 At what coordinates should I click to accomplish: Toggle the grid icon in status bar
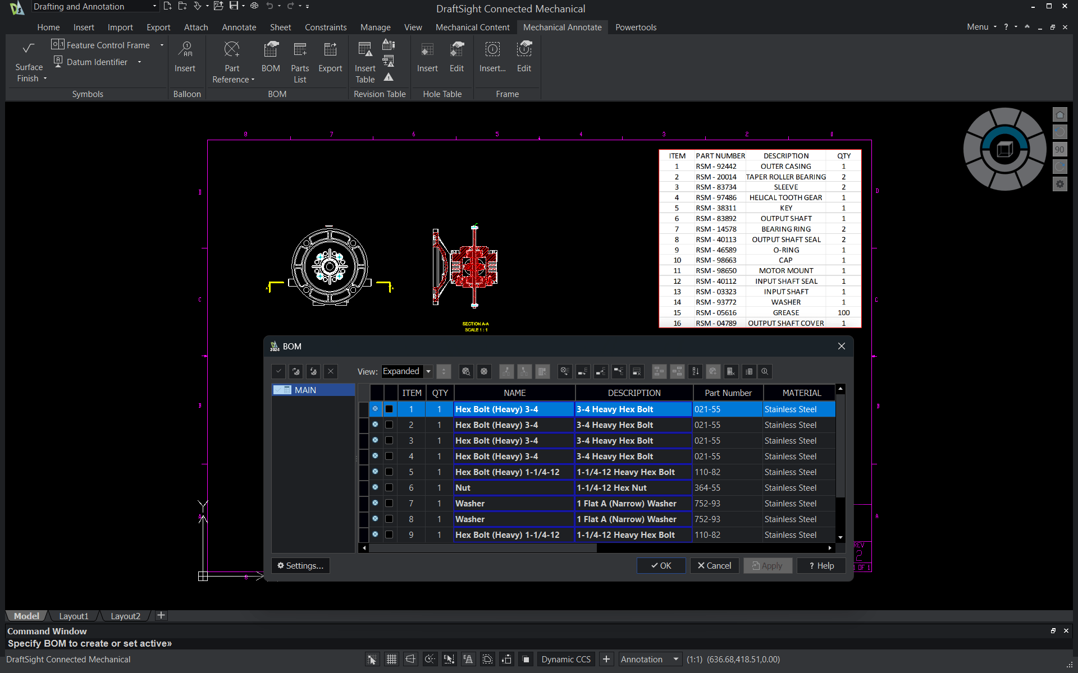(391, 660)
